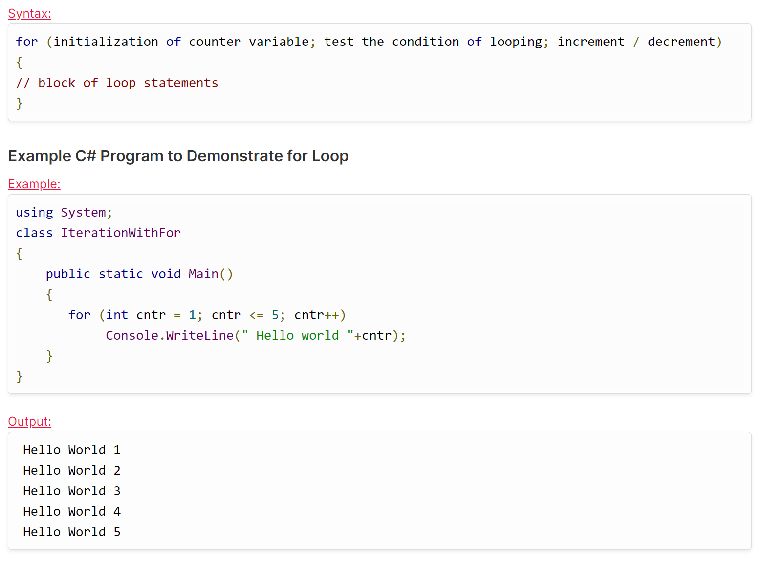
Task: Click the Example: link
Action: click(x=34, y=184)
